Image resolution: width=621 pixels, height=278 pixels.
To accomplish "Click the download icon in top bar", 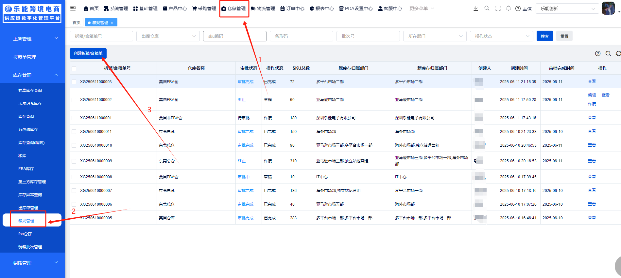I will point(476,8).
